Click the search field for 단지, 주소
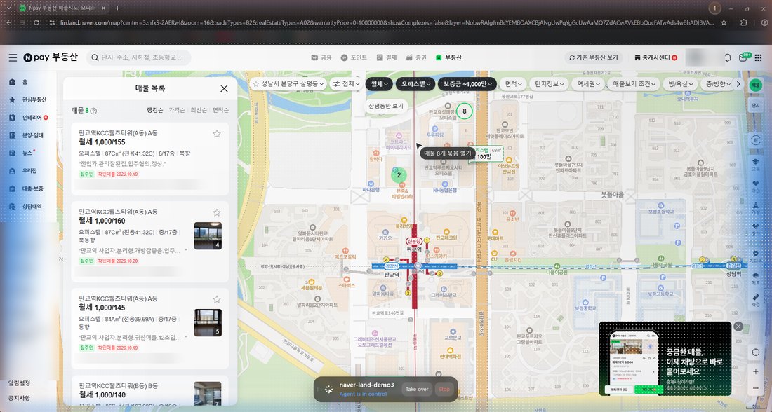This screenshot has height=412, width=772. (x=140, y=57)
